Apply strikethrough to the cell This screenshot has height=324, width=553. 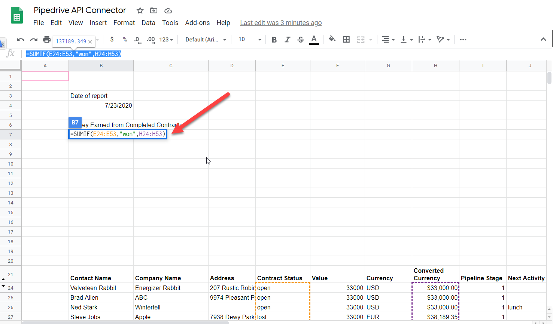(x=301, y=39)
